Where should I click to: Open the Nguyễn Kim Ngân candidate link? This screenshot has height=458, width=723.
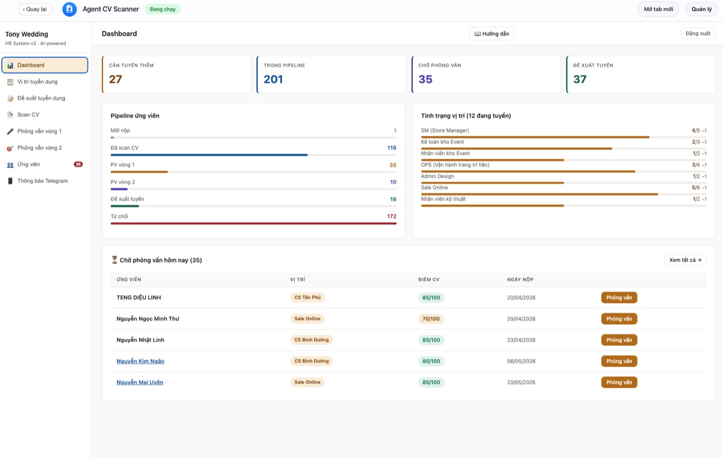(140, 361)
